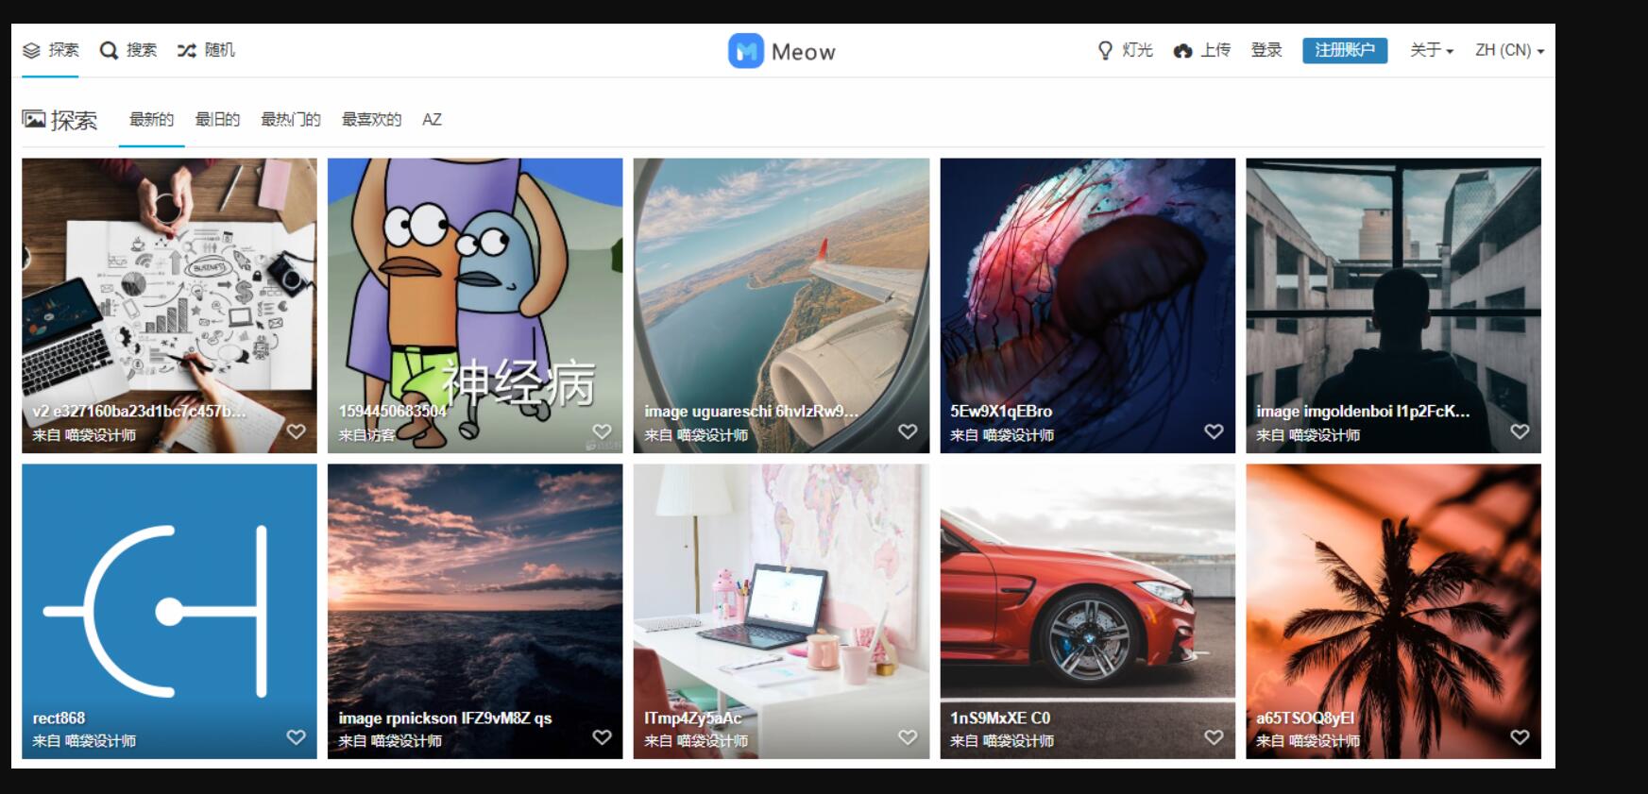The height and width of the screenshot is (794, 1648).
Task: Click the 随机 random link text
Action: pyautogui.click(x=219, y=50)
